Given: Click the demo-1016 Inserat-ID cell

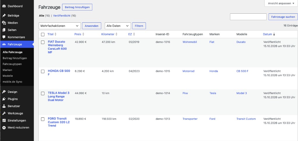Looking at the screenshot, I should coord(163,42).
